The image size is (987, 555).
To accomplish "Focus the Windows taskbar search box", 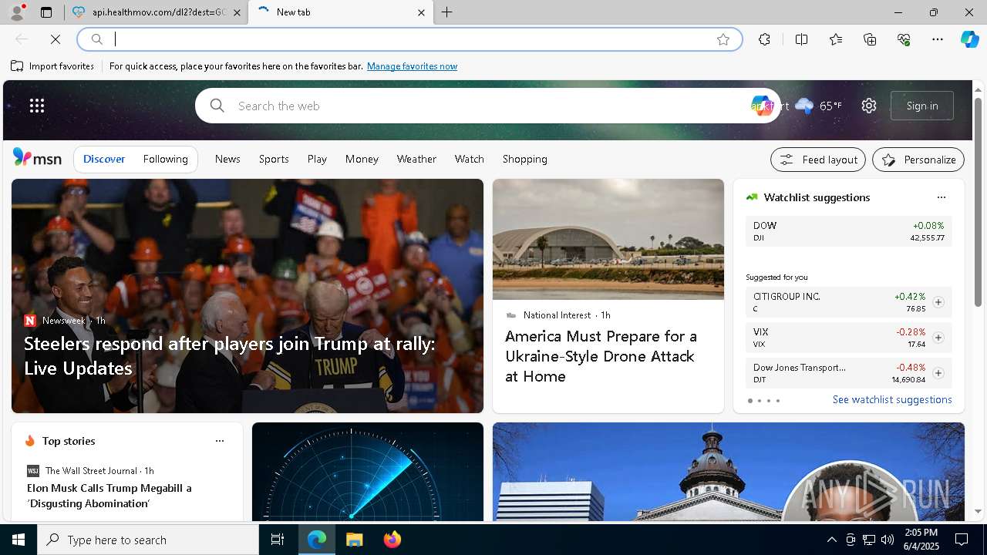I will click(148, 540).
